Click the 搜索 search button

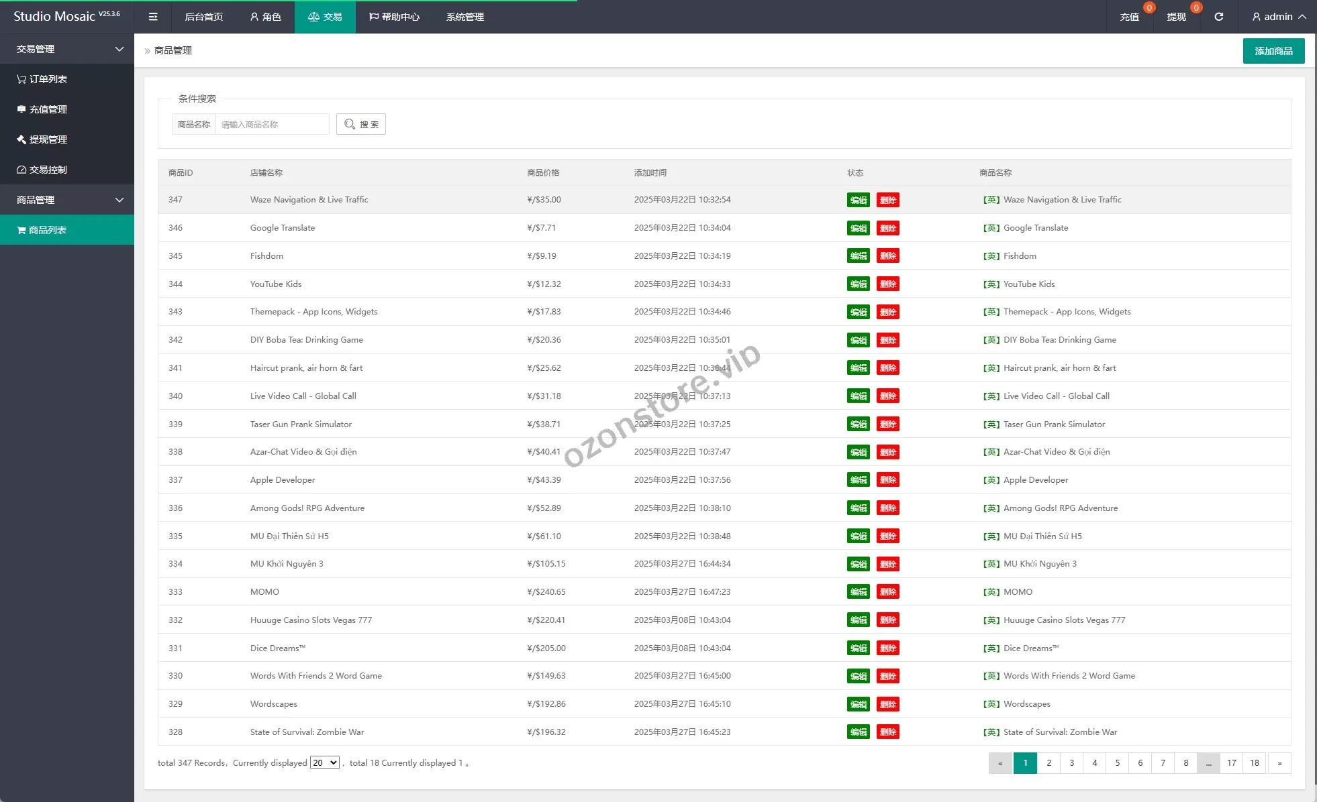[x=361, y=124]
